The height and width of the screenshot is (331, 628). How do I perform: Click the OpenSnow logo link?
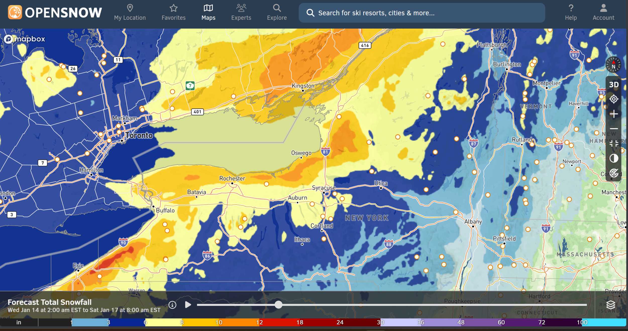55,13
